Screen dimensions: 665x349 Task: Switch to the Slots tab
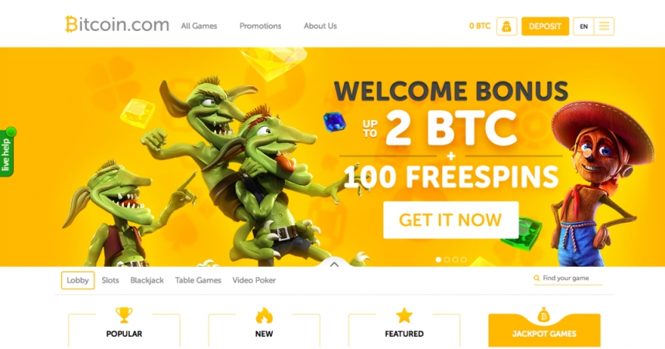point(110,280)
